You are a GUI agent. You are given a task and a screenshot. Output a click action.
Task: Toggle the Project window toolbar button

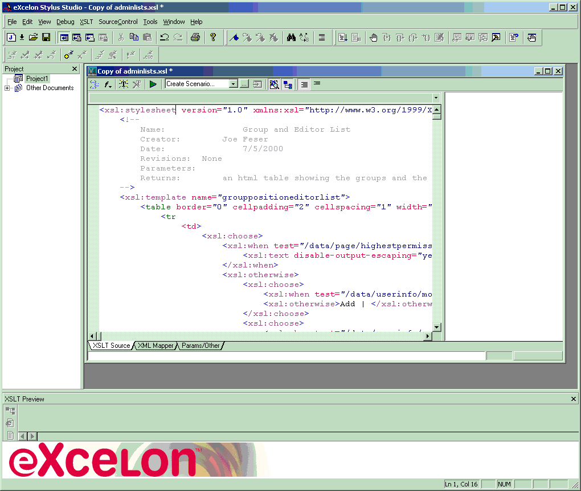click(64, 38)
